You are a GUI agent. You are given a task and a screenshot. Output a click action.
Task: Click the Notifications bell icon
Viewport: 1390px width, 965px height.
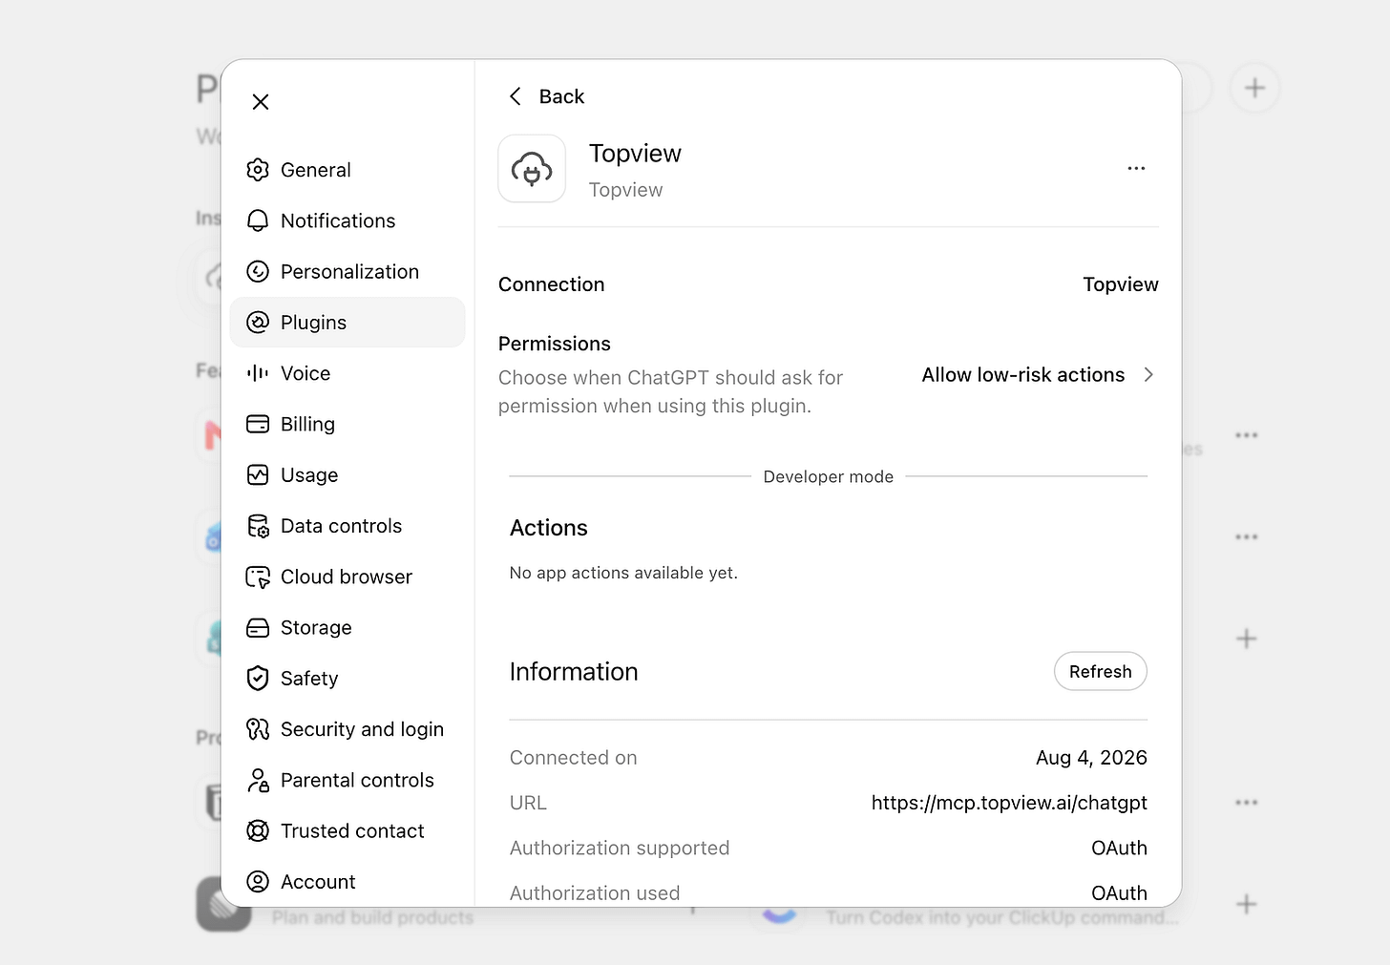[x=258, y=220]
